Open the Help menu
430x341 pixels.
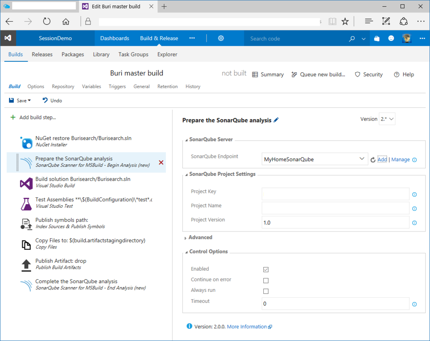tap(404, 75)
